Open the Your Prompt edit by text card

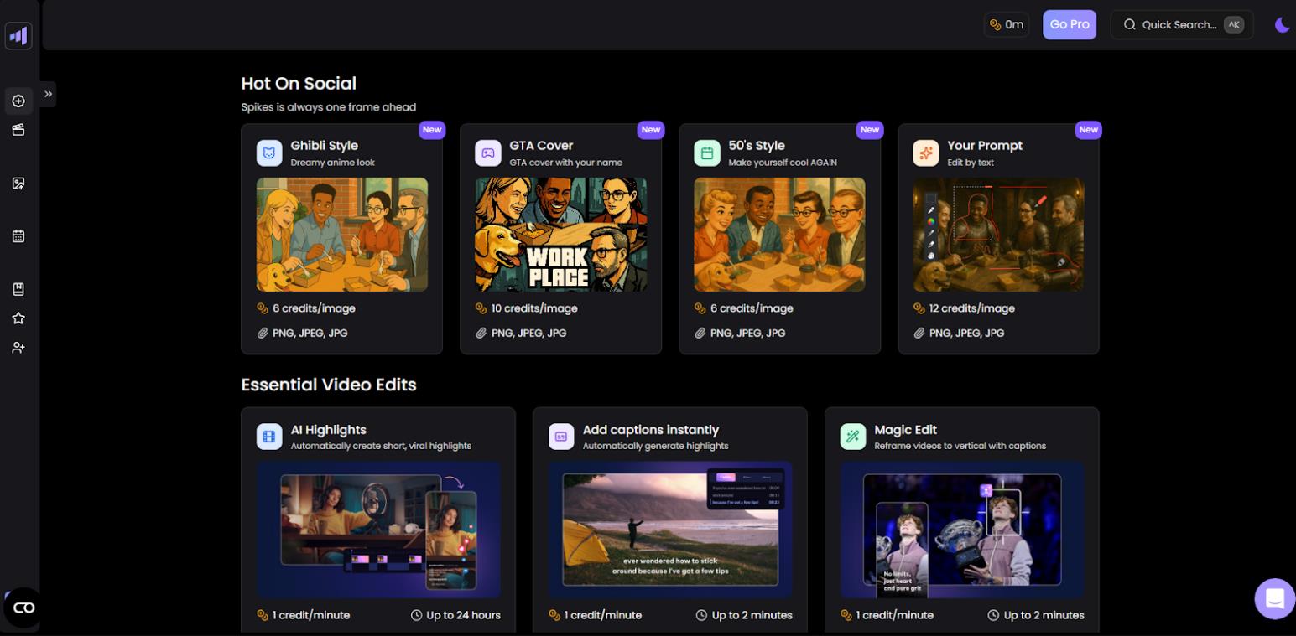point(998,239)
